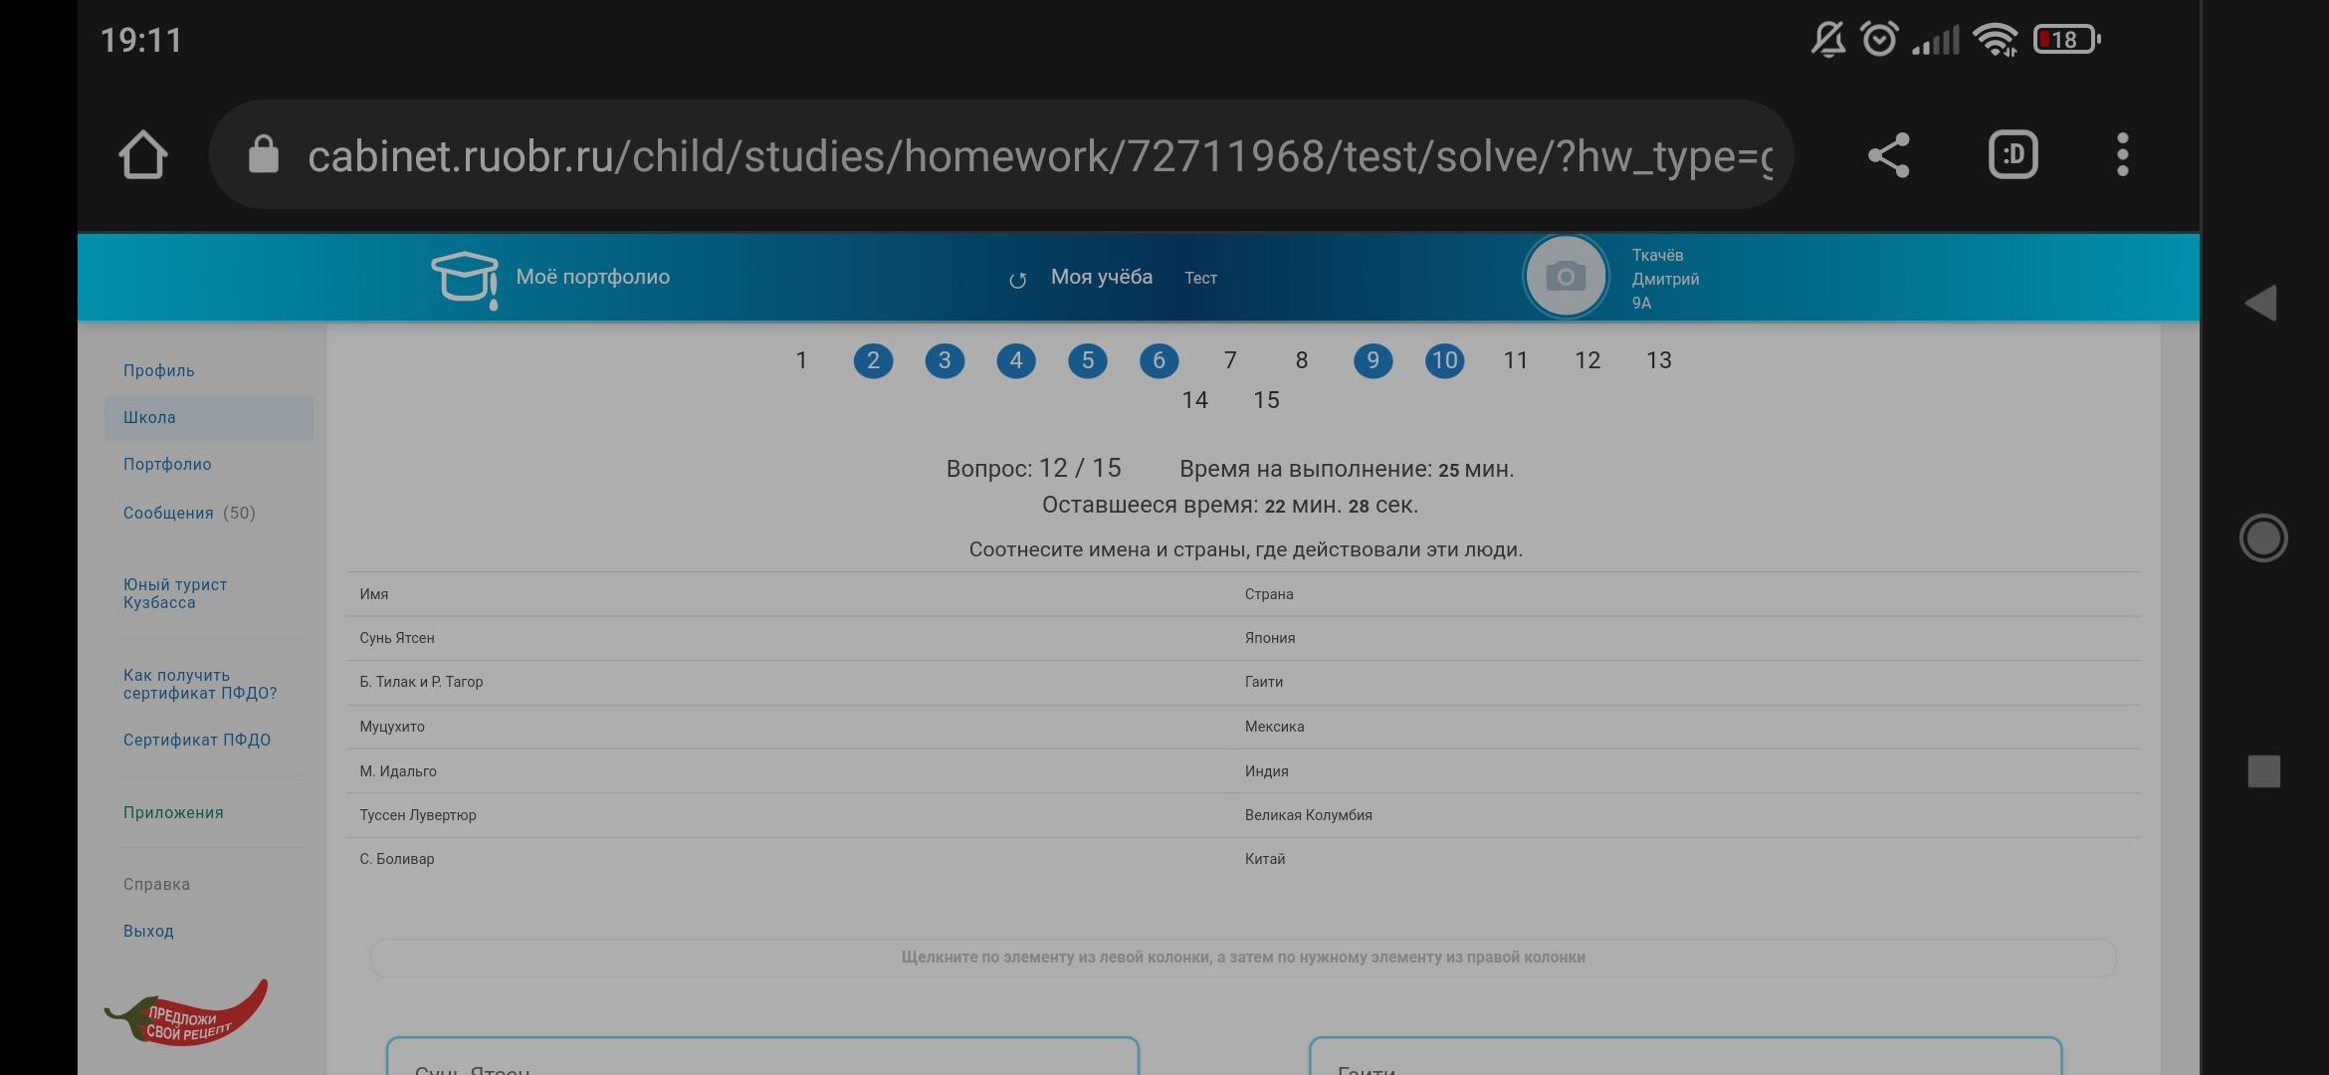
Task: Click the Моя учёба header item
Action: (x=1101, y=277)
